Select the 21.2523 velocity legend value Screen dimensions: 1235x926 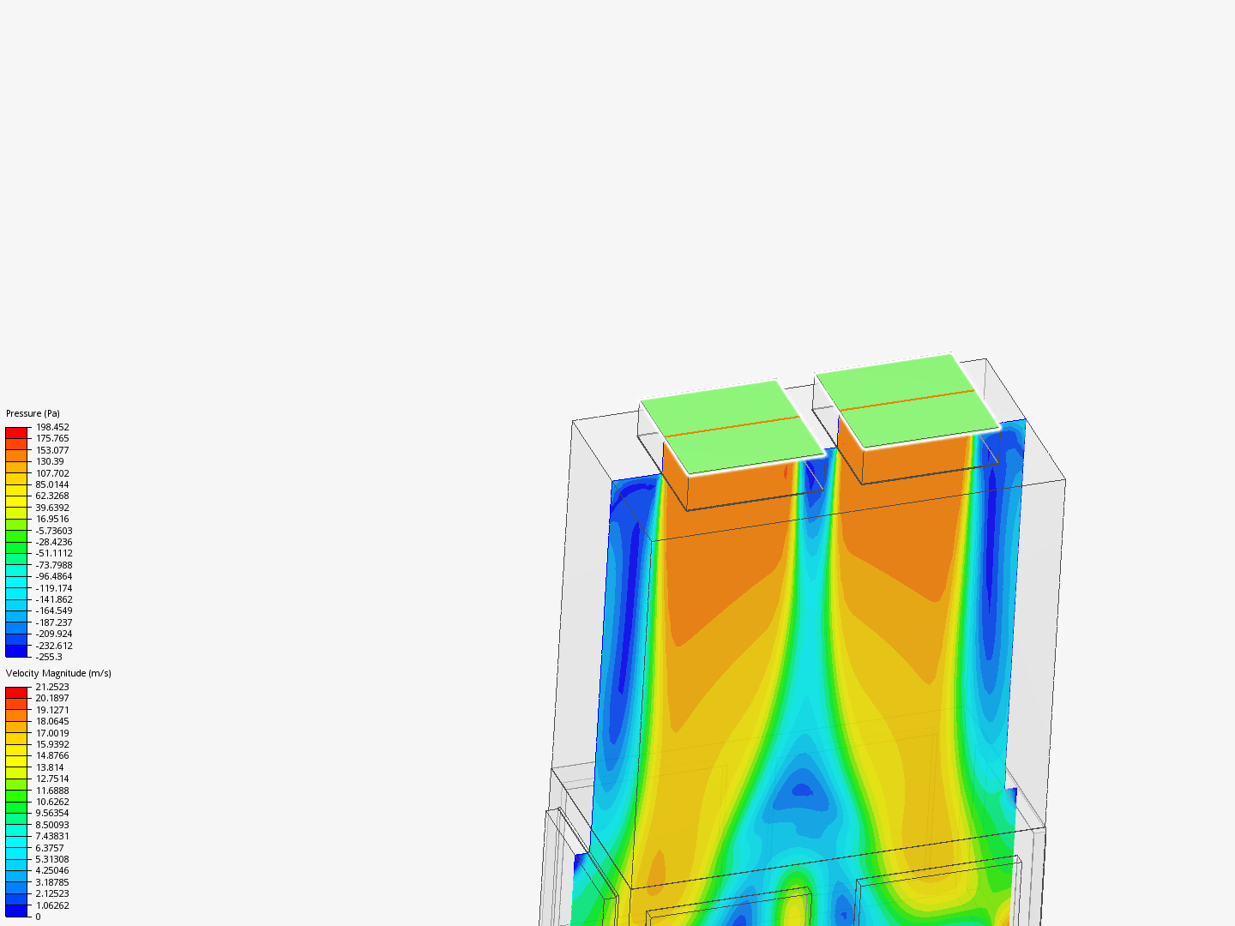[x=52, y=687]
